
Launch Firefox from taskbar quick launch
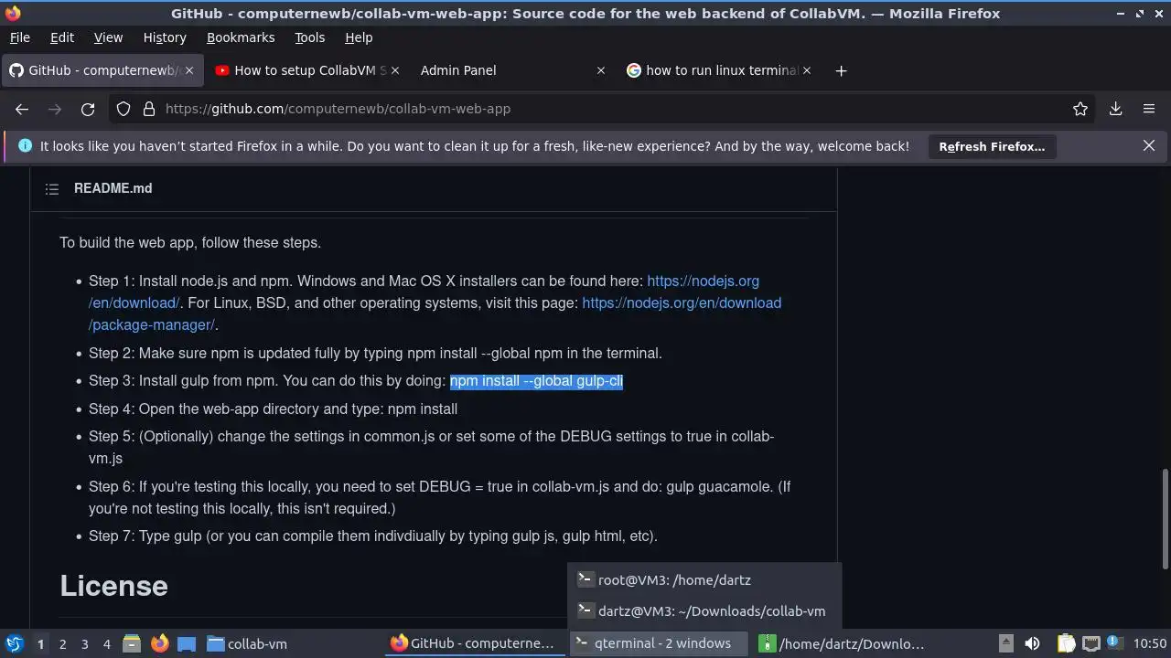(x=160, y=643)
